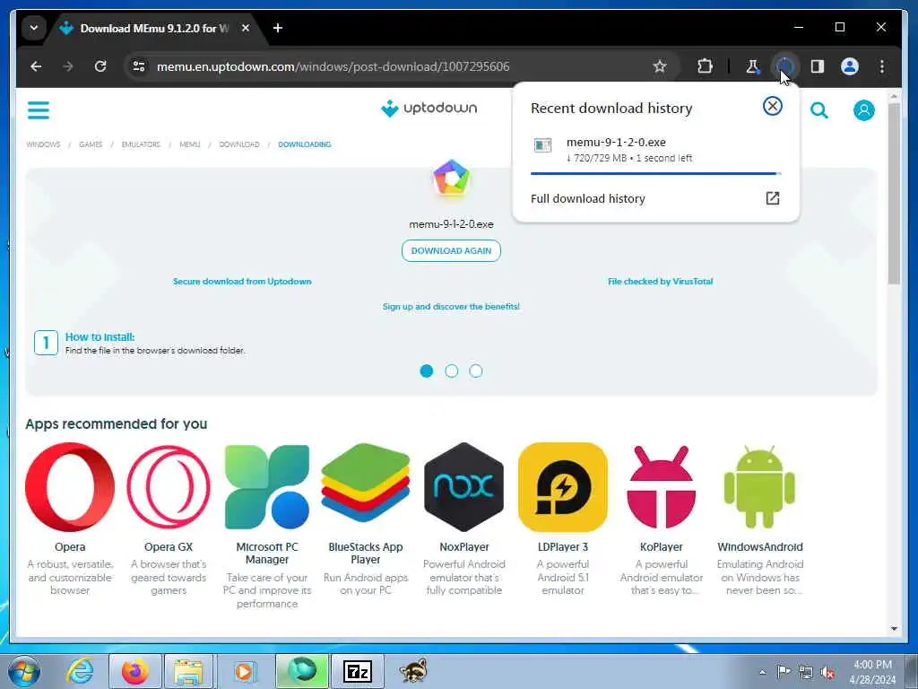Open the tab search dropdown arrow
The image size is (918, 689).
34,28
